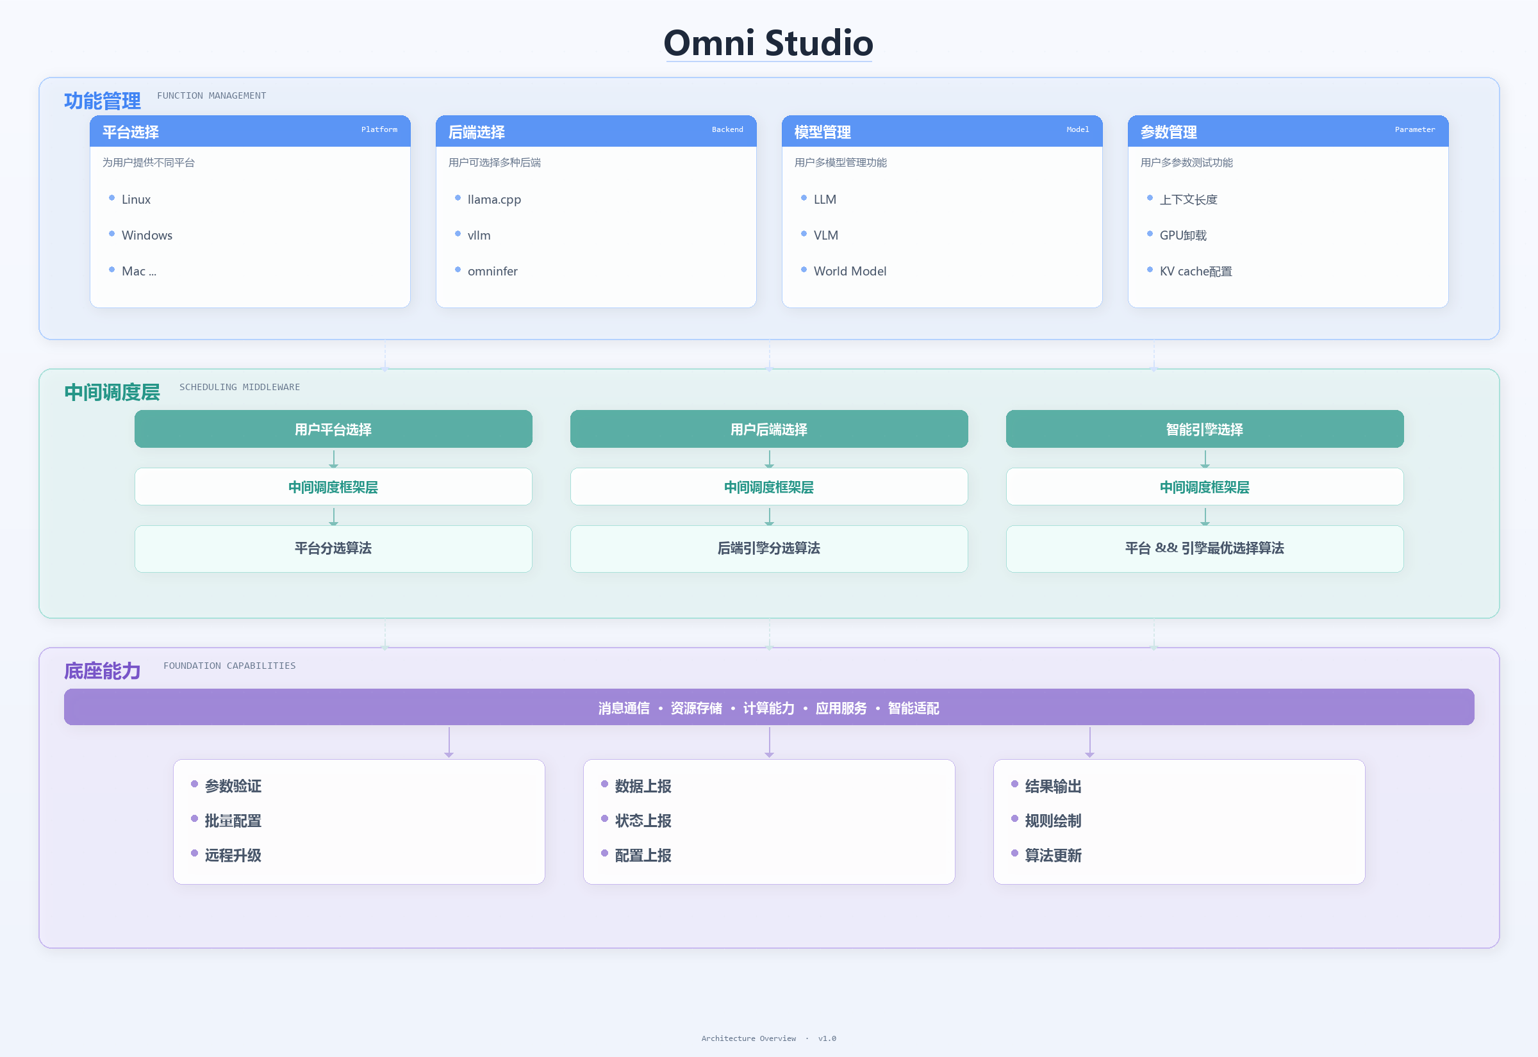Select the VLM model type
The height and width of the screenshot is (1057, 1538).
pyautogui.click(x=825, y=235)
